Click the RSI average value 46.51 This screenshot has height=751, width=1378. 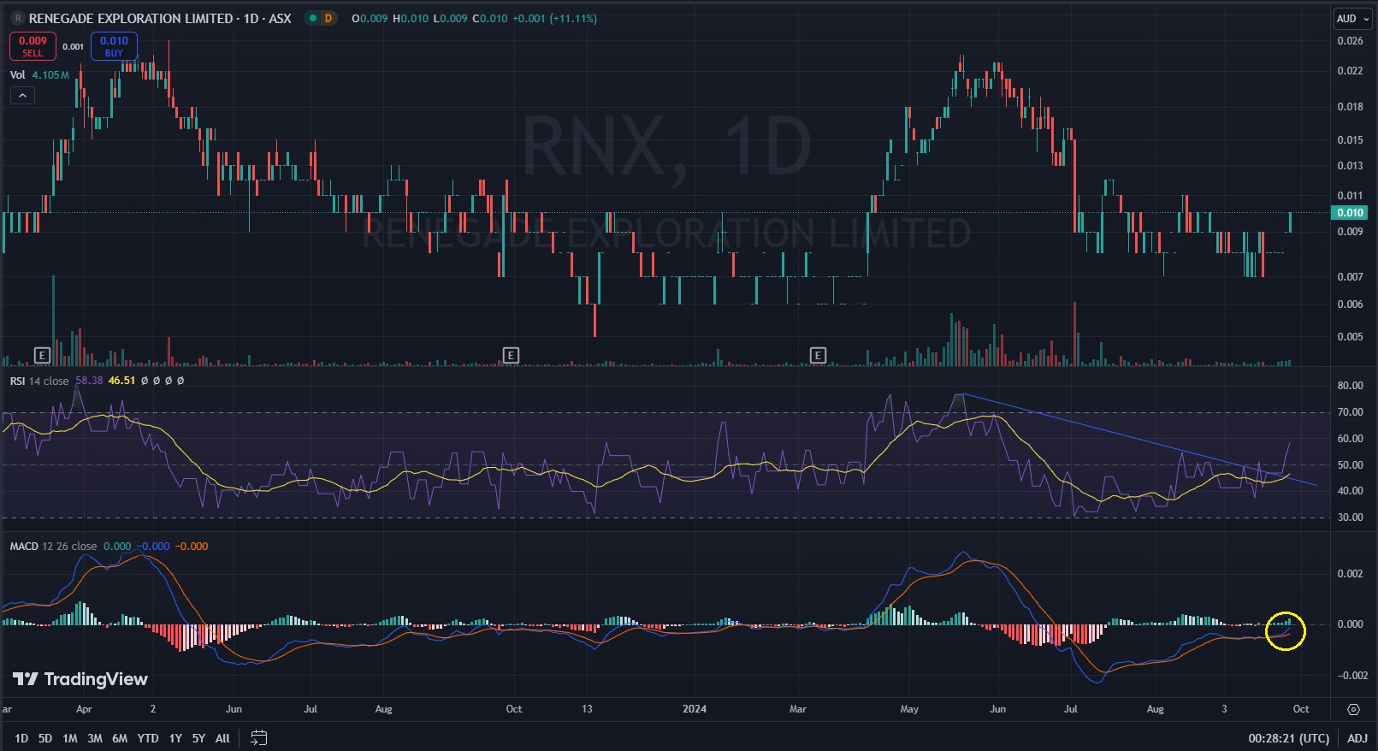point(121,381)
